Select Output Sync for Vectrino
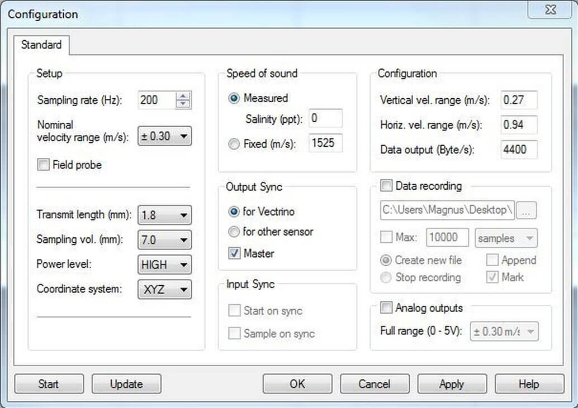Image resolution: width=578 pixels, height=408 pixels. (x=234, y=212)
